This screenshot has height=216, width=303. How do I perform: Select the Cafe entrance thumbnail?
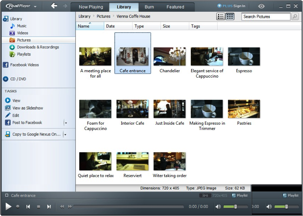tap(133, 56)
